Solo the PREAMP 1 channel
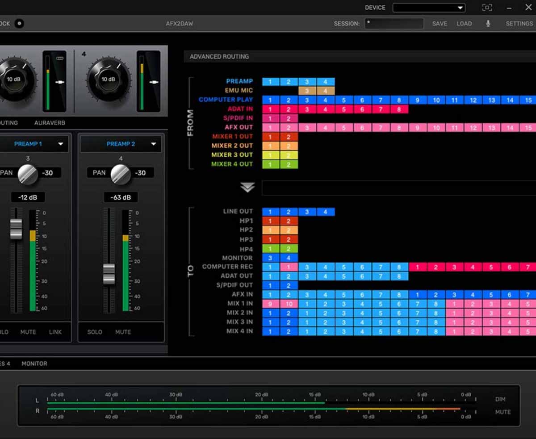 [x=4, y=332]
